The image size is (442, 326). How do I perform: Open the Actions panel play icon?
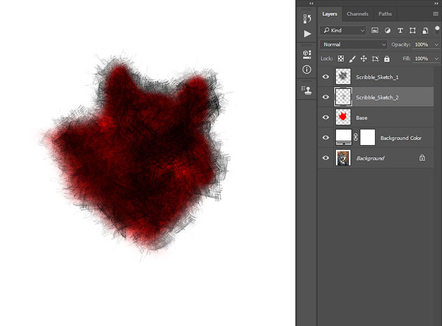click(x=307, y=34)
